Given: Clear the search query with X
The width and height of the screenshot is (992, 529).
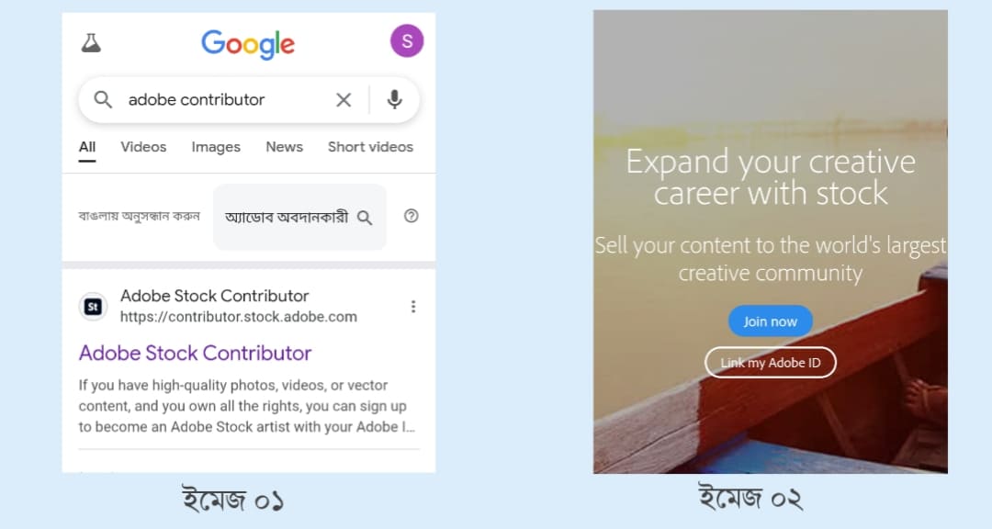Looking at the screenshot, I should pos(344,99).
